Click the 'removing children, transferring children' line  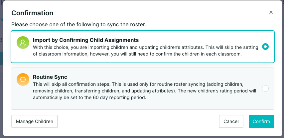(x=145, y=91)
